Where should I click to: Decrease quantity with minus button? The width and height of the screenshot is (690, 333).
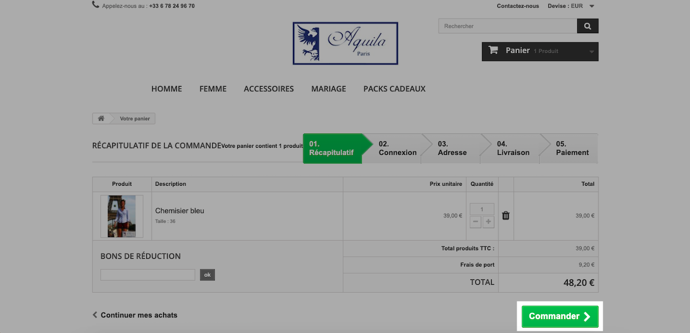tap(476, 222)
